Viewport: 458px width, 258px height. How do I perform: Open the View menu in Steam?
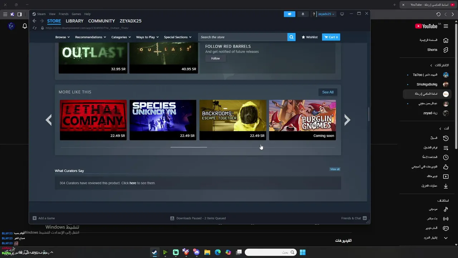pyautogui.click(x=52, y=14)
